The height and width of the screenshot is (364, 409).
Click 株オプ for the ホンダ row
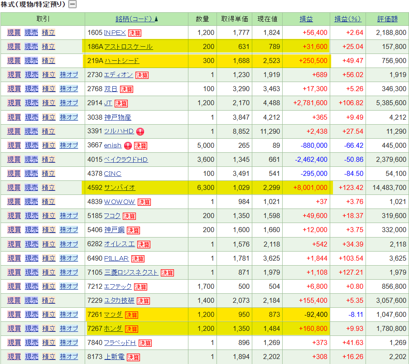click(x=69, y=329)
